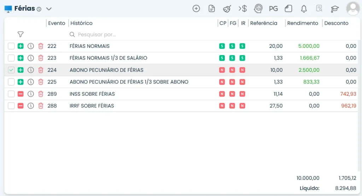Viewport: 362px width, 196px height.
Task: Delete event 289 with trash icon
Action: coord(41,94)
